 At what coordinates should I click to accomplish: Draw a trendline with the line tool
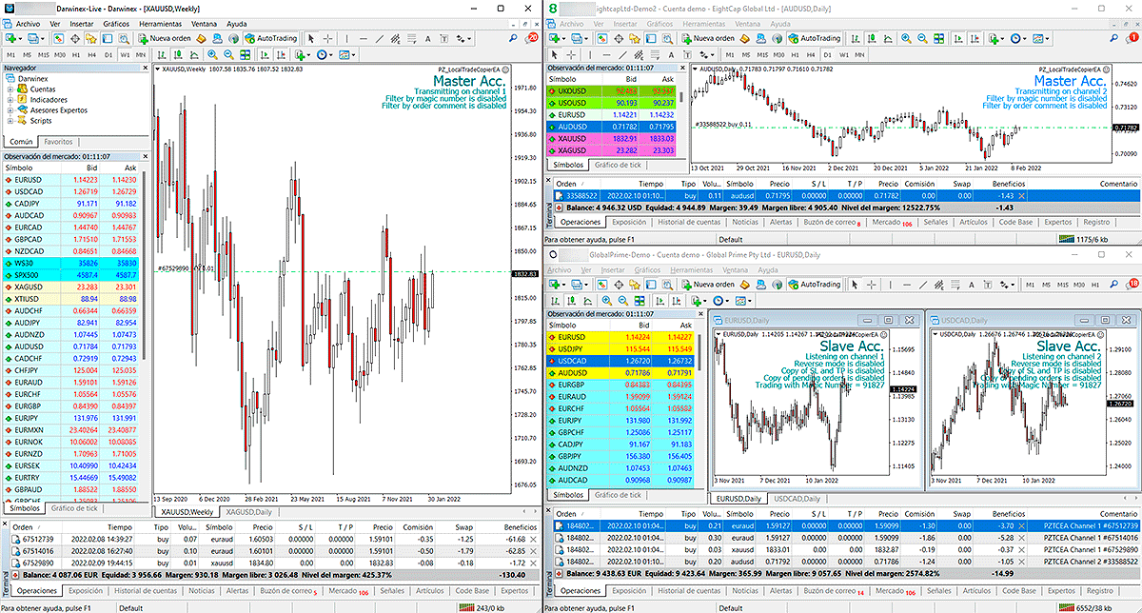pyautogui.click(x=379, y=38)
